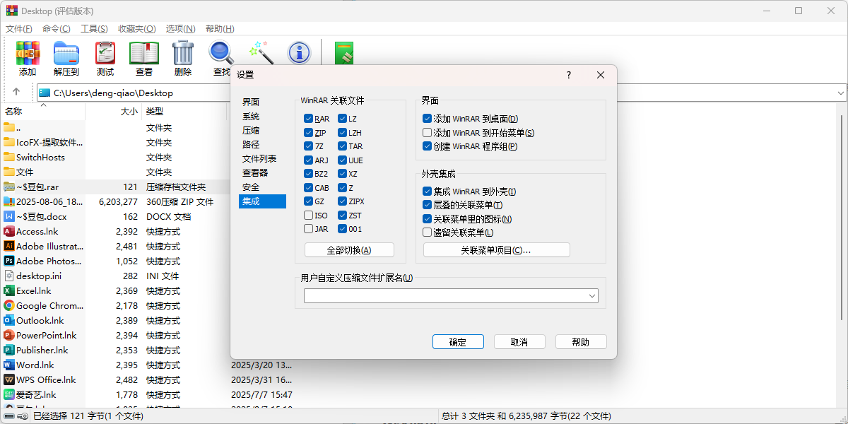This screenshot has height=424, width=848.
Task: Open the address bar path dropdown
Action: coord(841,92)
